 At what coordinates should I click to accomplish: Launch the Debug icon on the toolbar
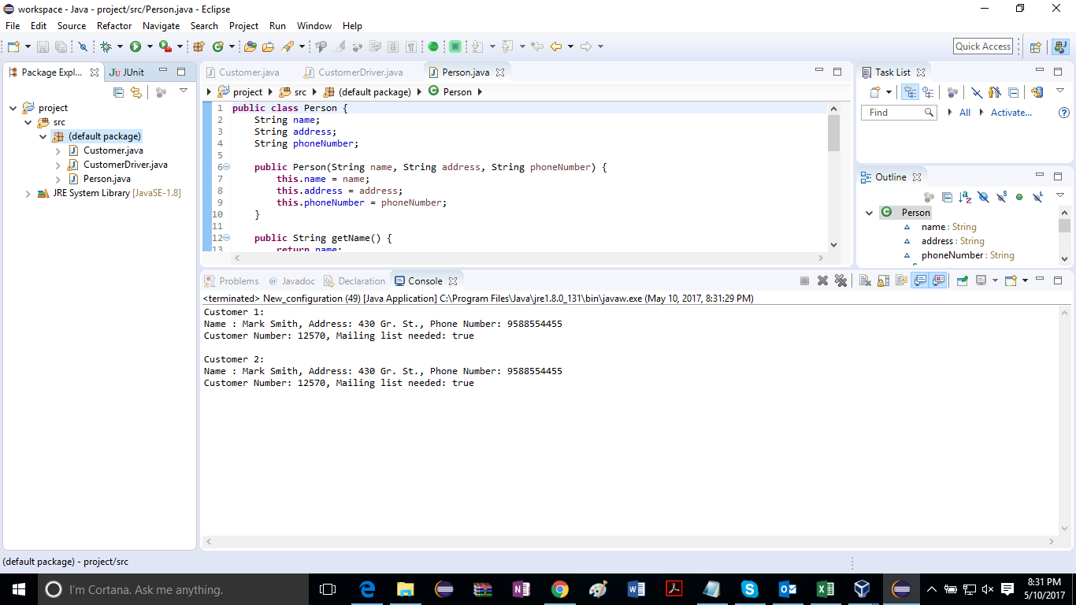tap(107, 46)
